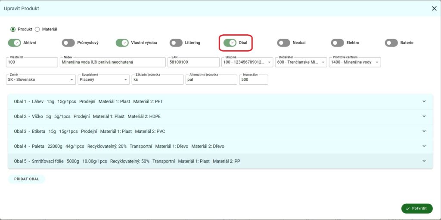Image resolution: width=441 pixels, height=220 pixels.
Task: Switch off the Obal toggle
Action: (230, 43)
